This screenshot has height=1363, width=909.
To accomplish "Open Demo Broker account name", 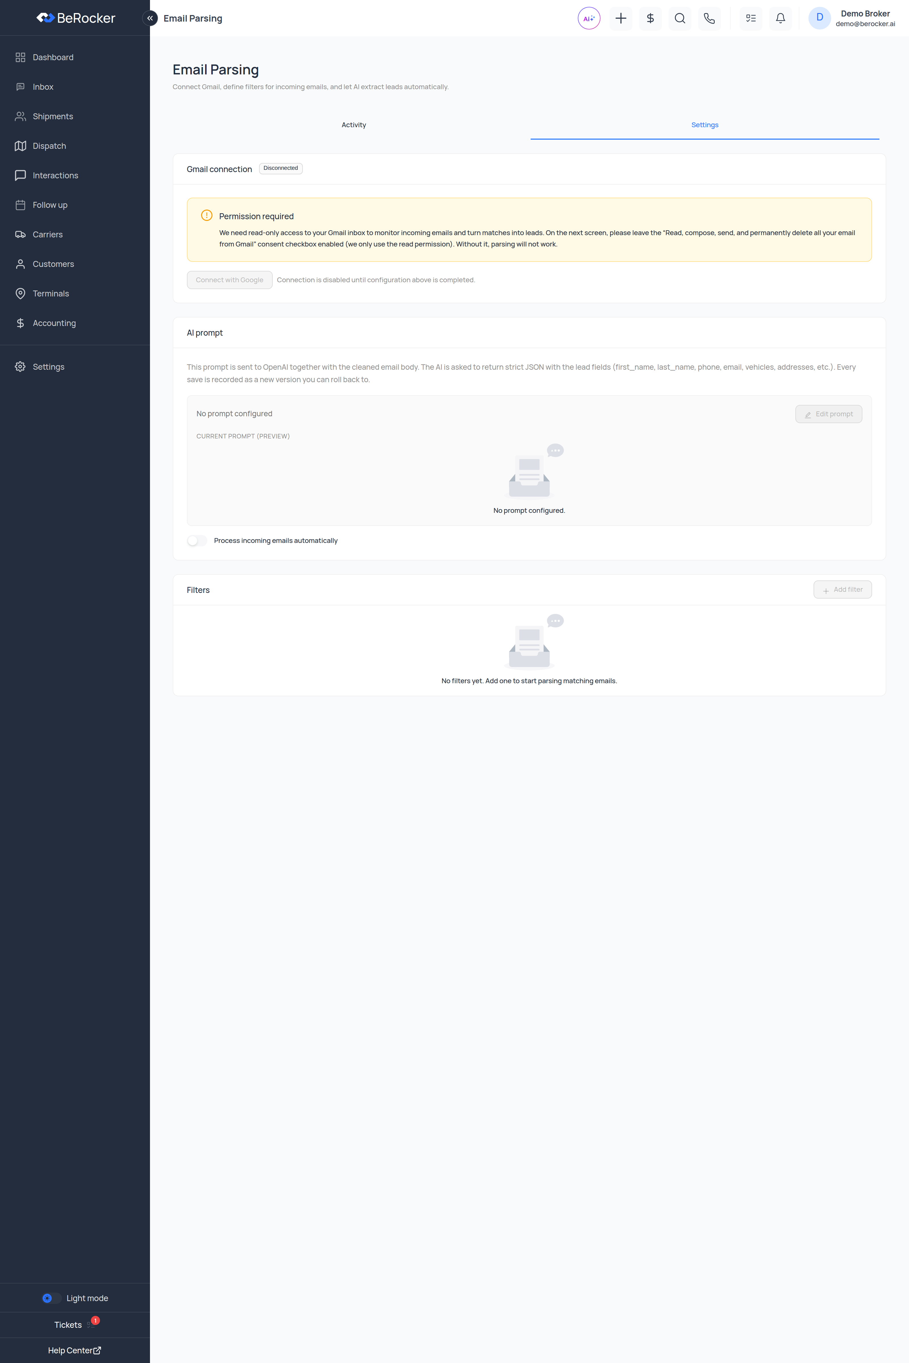I will pyautogui.click(x=865, y=13).
